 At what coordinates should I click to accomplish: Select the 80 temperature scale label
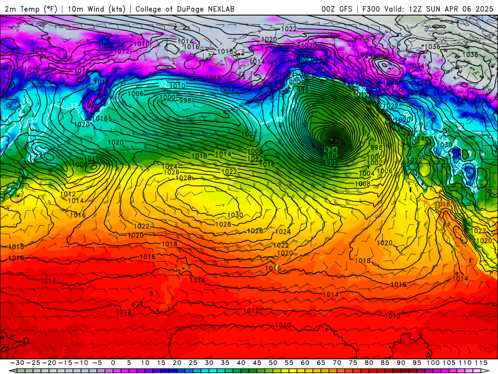coord(369,363)
